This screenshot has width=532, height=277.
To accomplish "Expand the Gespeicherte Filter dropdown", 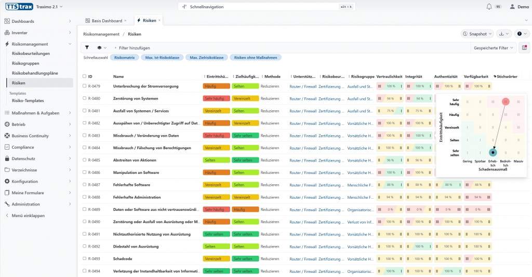I will [x=494, y=48].
